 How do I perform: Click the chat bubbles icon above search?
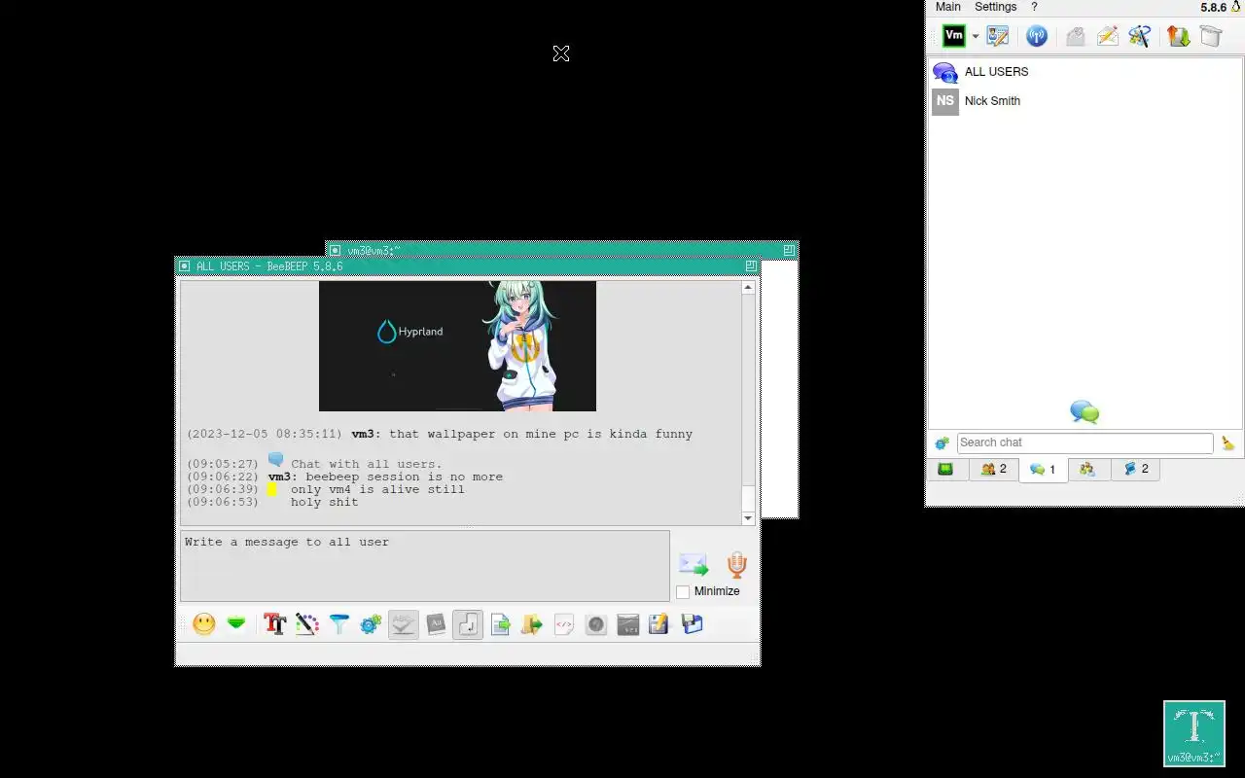tap(1085, 412)
